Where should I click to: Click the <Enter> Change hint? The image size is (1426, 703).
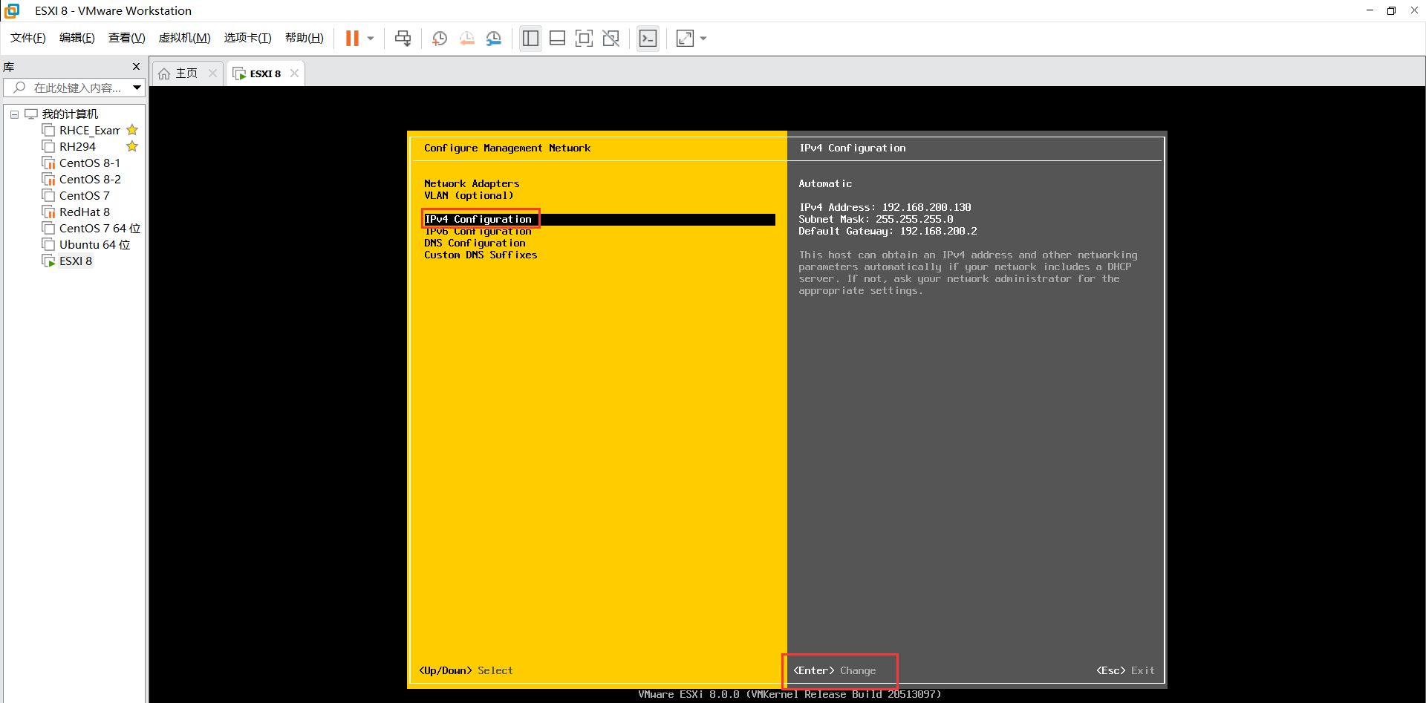pos(835,670)
